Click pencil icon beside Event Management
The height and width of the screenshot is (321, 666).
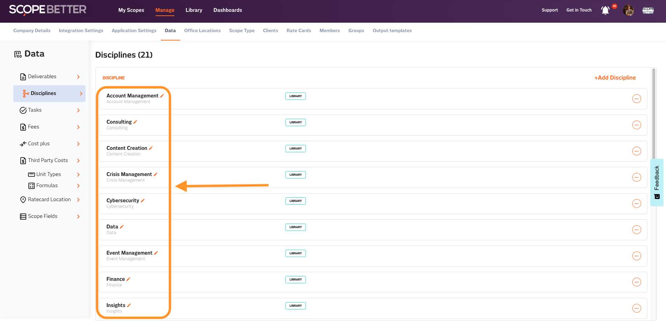156,253
